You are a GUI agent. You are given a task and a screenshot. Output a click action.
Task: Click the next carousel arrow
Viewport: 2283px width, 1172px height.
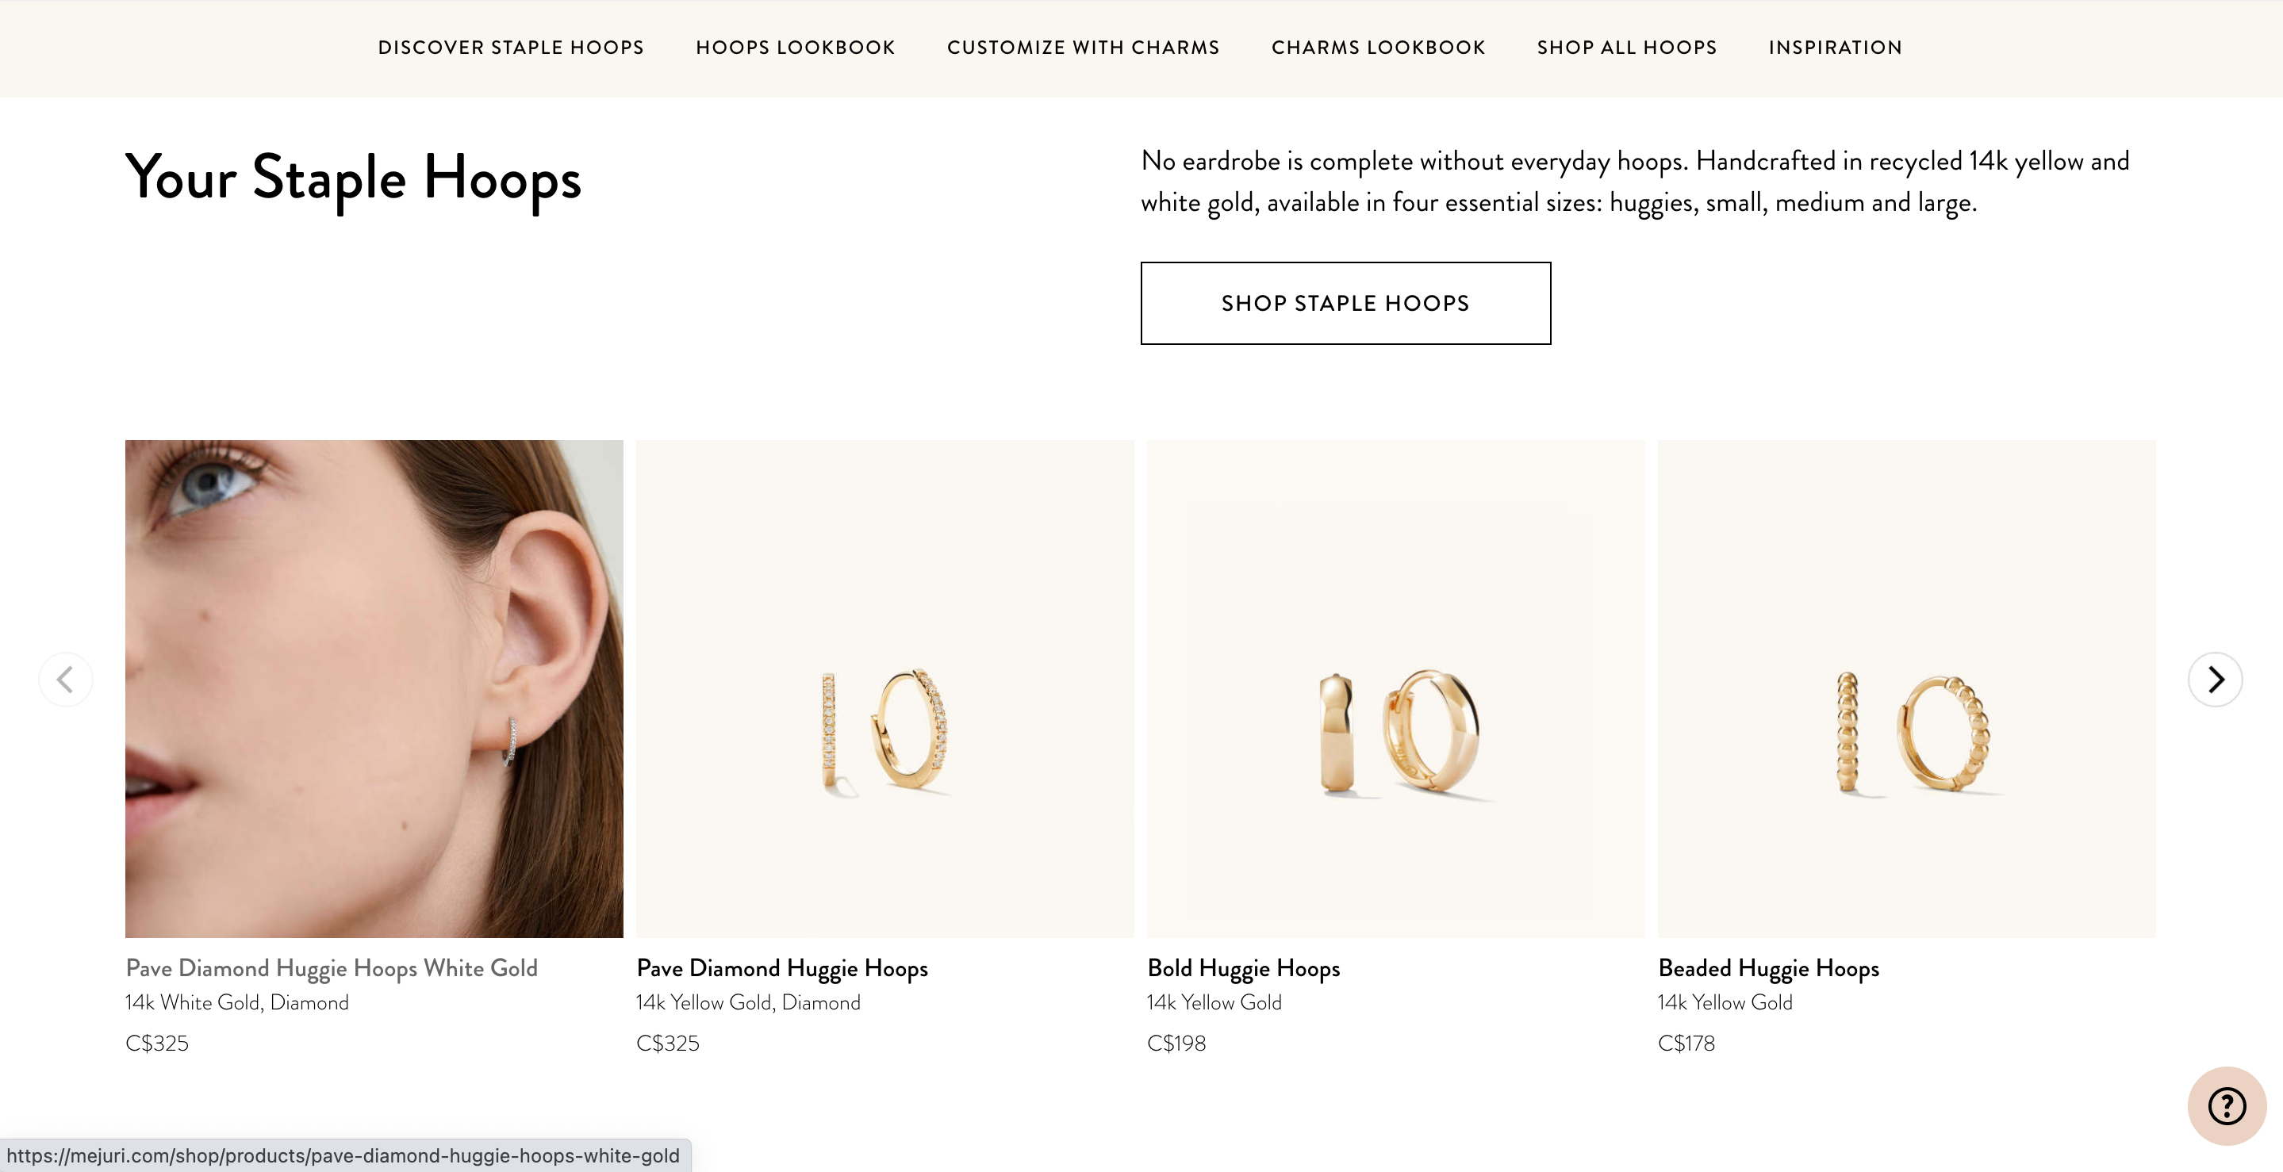tap(2214, 680)
